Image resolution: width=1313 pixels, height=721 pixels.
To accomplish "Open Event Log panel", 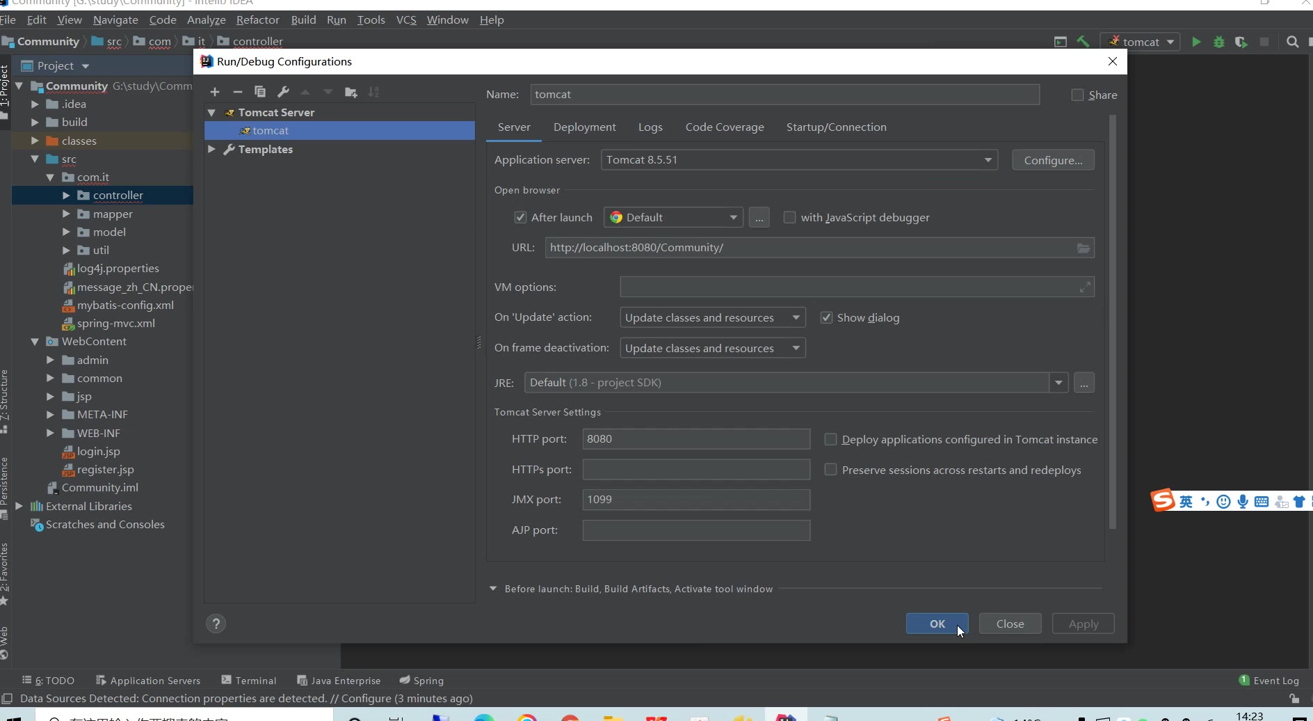I will [1269, 681].
